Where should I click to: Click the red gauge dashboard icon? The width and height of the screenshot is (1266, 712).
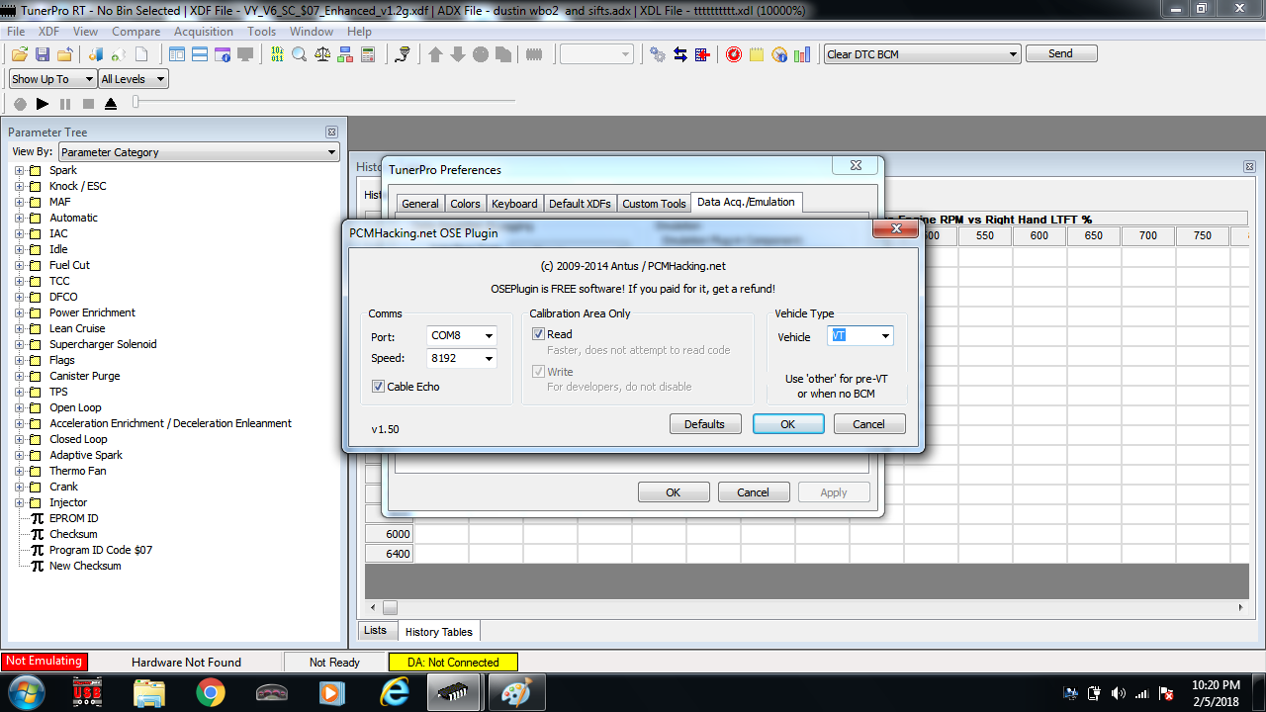tap(734, 54)
